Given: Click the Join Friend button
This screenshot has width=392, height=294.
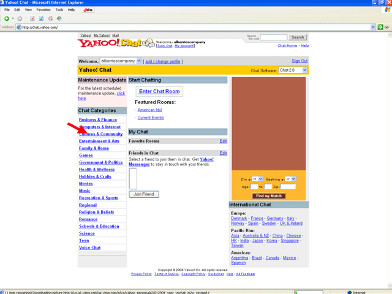Looking at the screenshot, I should point(144,194).
